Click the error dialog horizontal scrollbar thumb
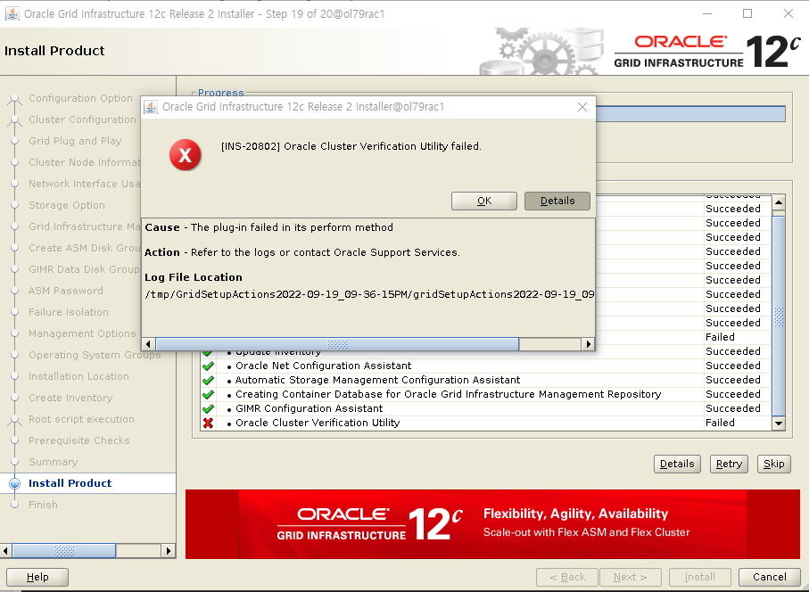The width and height of the screenshot is (809, 592). click(337, 344)
